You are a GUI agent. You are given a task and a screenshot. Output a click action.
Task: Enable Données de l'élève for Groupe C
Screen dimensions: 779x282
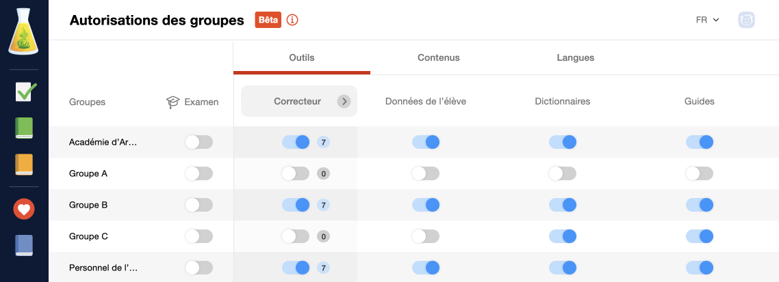point(426,236)
